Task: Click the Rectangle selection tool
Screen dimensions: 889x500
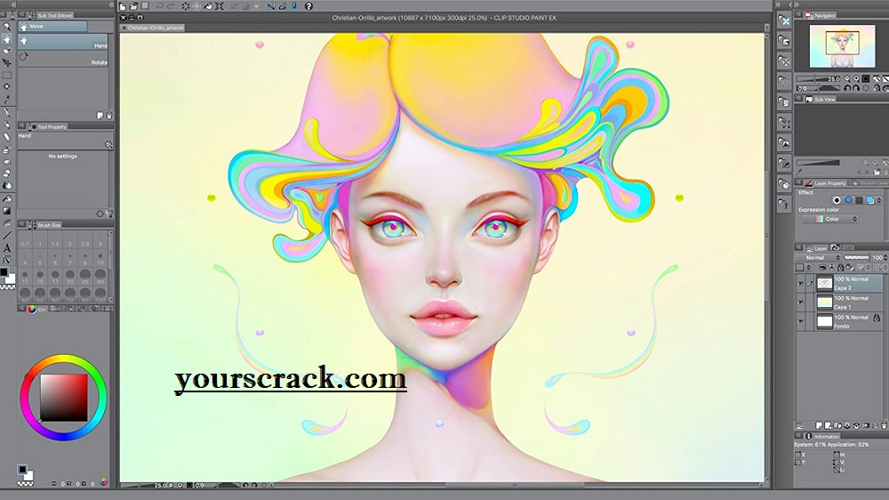Action: tap(7, 76)
